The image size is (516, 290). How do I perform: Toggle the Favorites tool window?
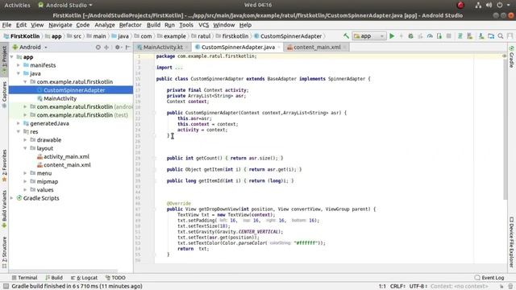tap(4, 166)
